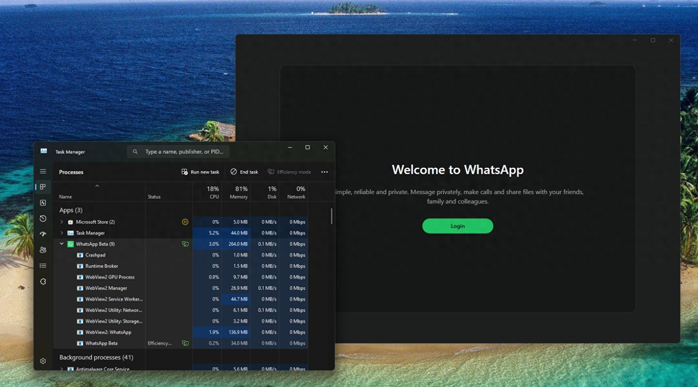
Task: View the Users panel
Action: coord(43,250)
